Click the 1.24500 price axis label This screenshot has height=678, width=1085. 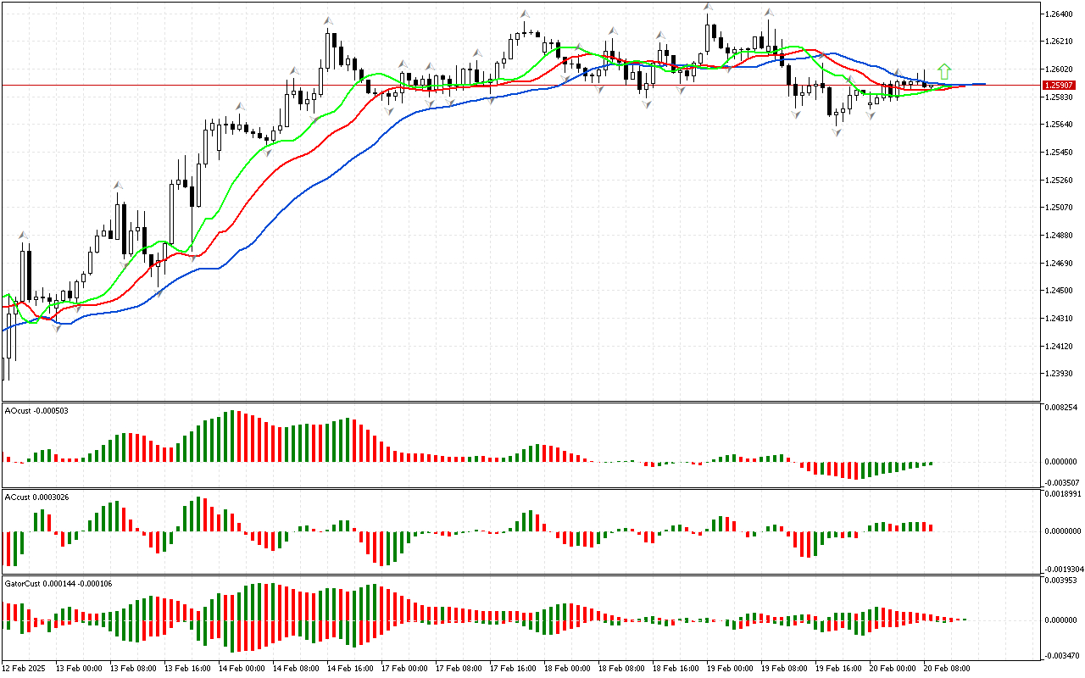(1060, 291)
